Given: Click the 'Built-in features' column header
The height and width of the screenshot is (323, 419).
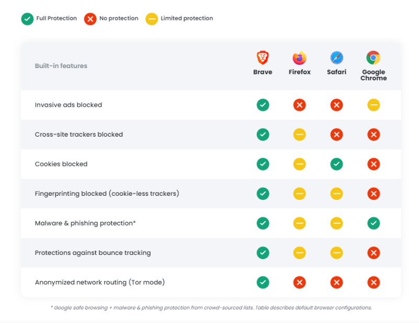Looking at the screenshot, I should (x=61, y=66).
